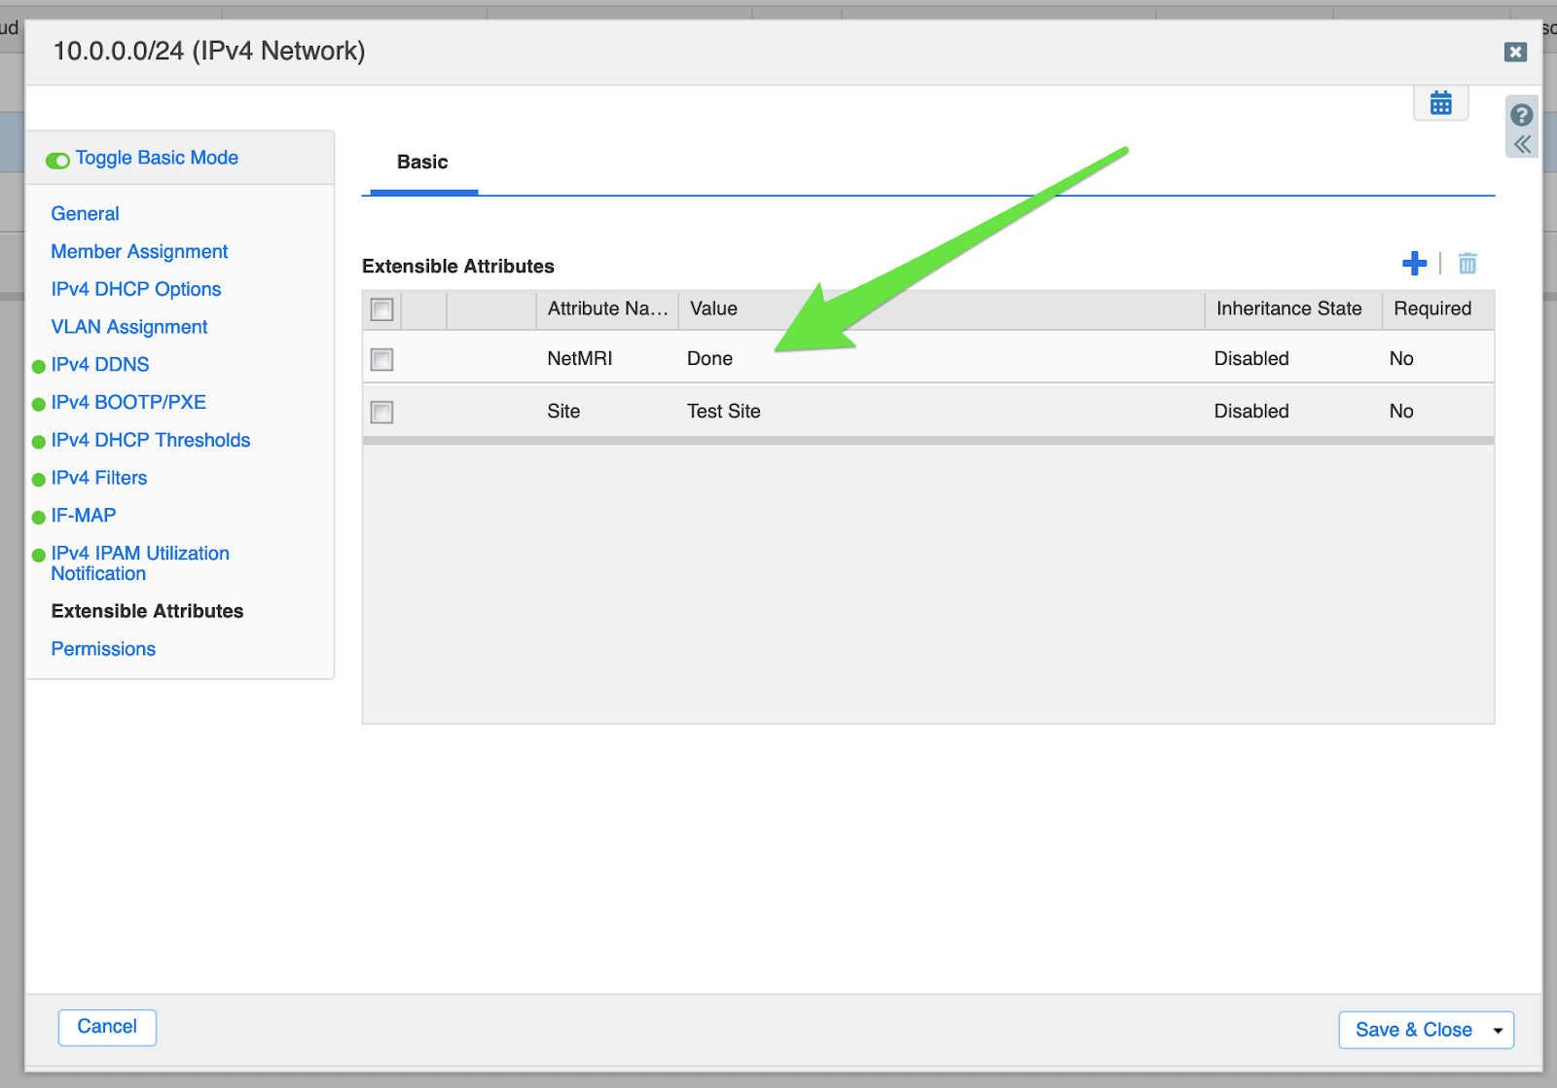Open the Member Assignment section
The height and width of the screenshot is (1088, 1557).
[139, 252]
